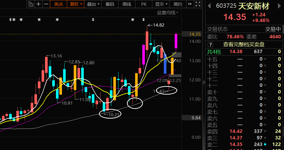
Task: Click the 卖四 price 14.42
Action: 236,131
